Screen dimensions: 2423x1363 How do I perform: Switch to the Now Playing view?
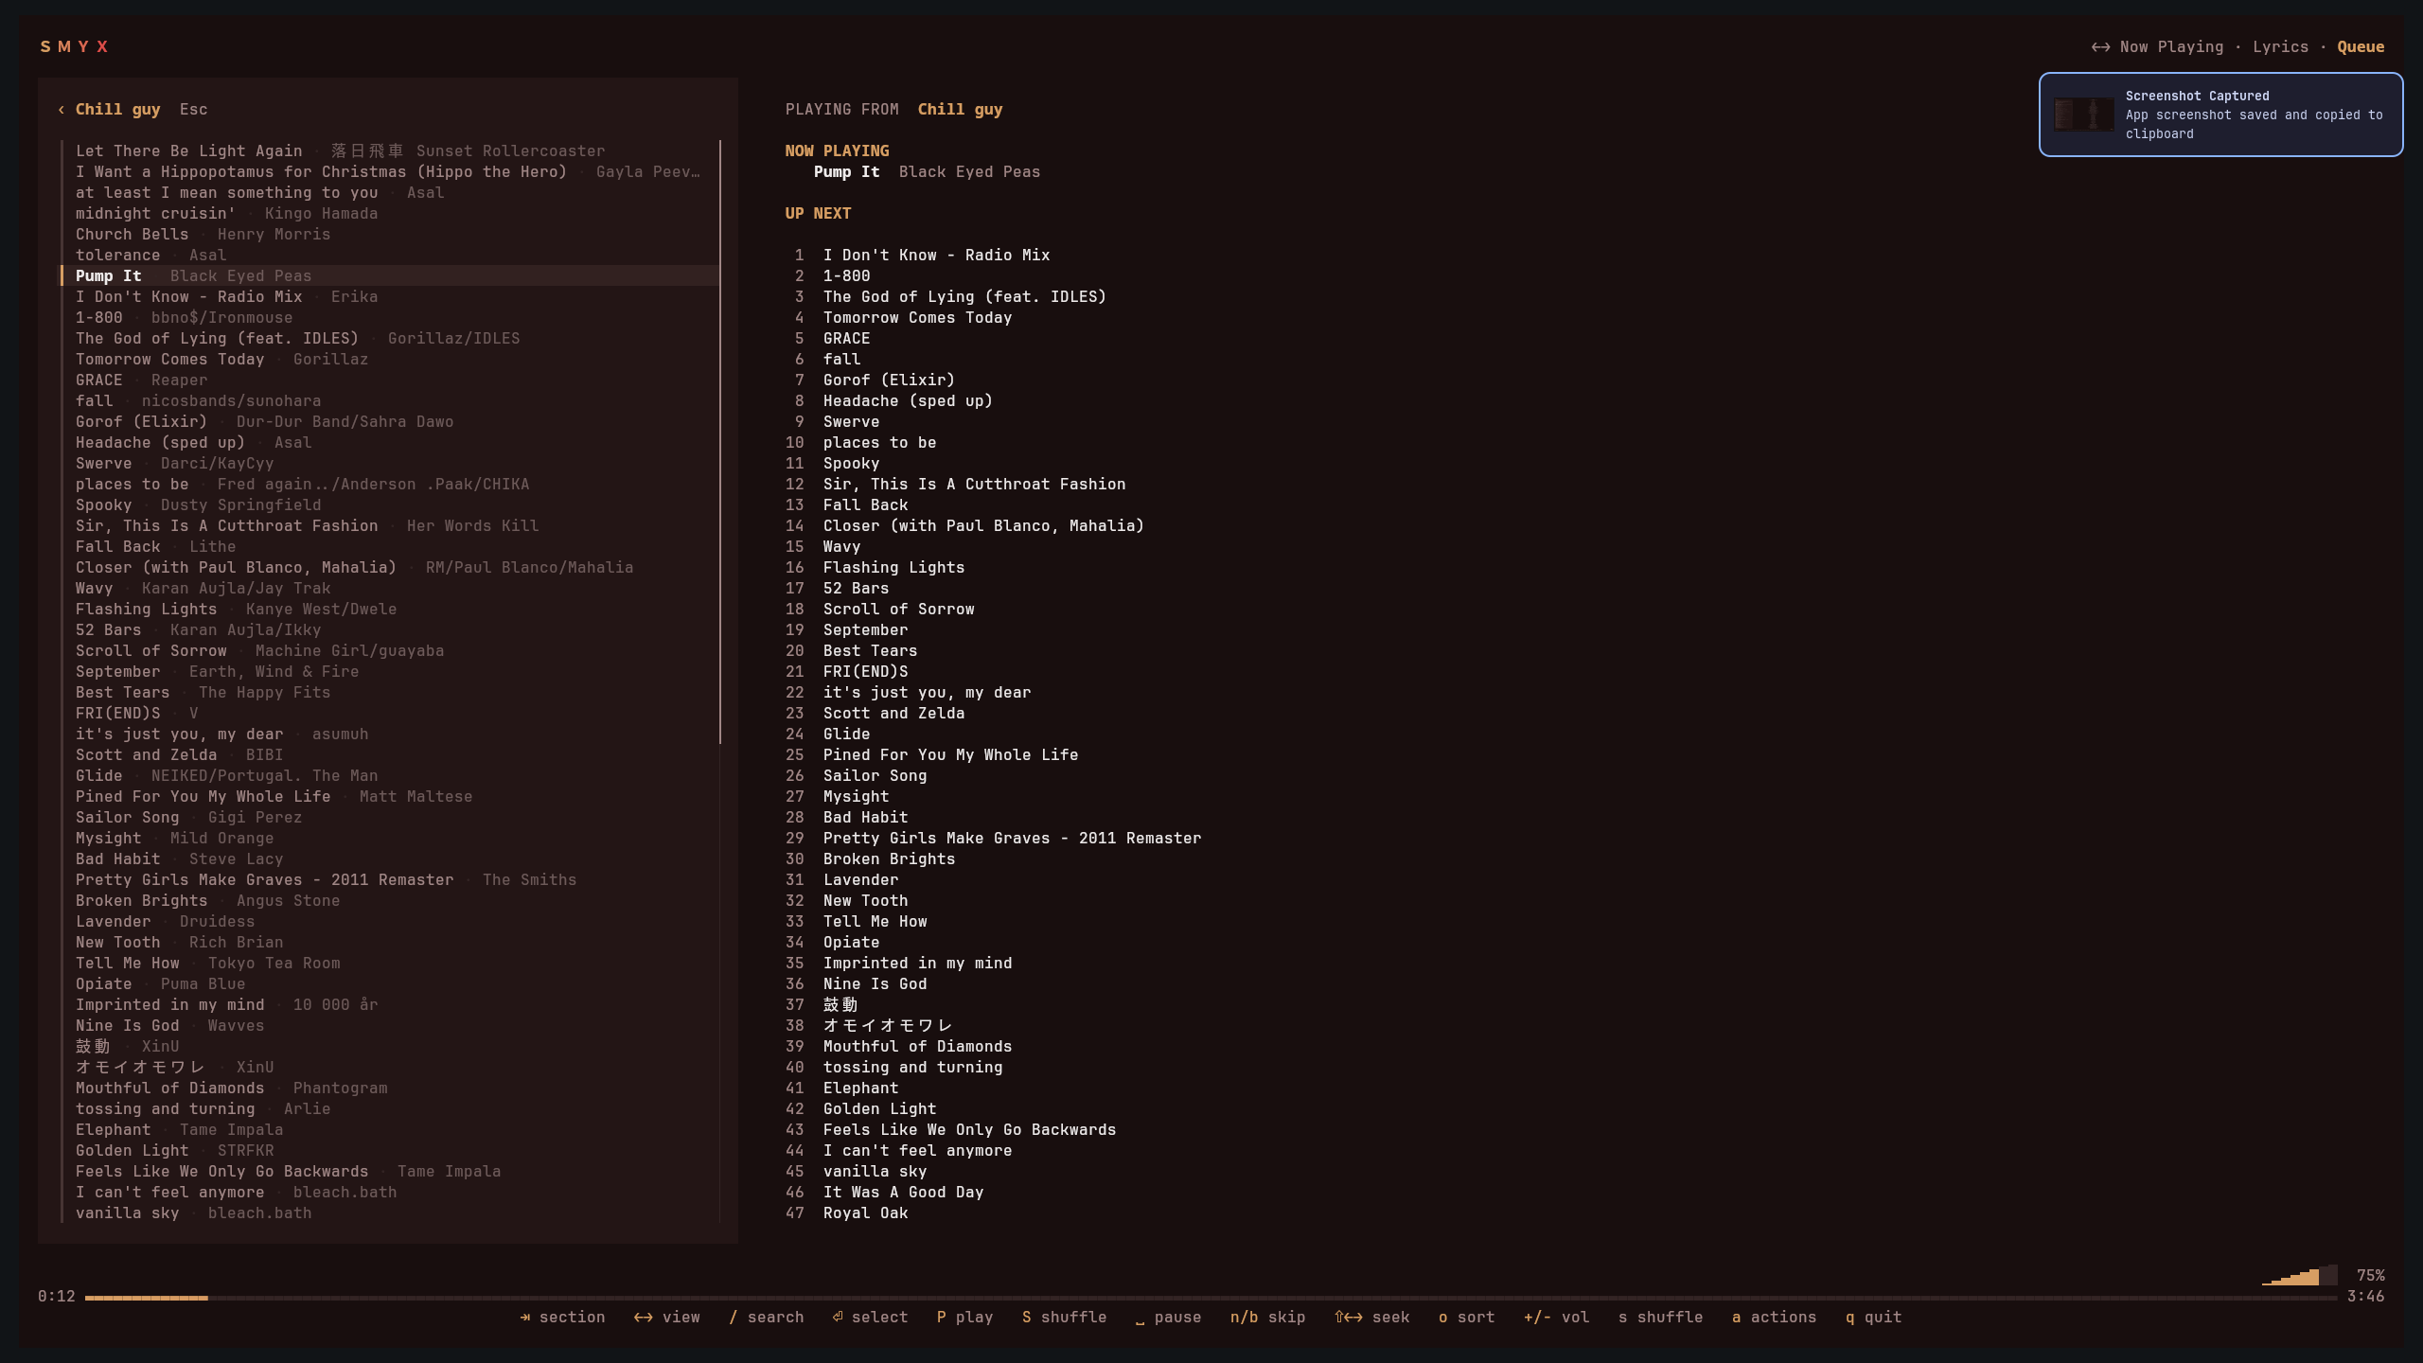pyautogui.click(x=2171, y=47)
